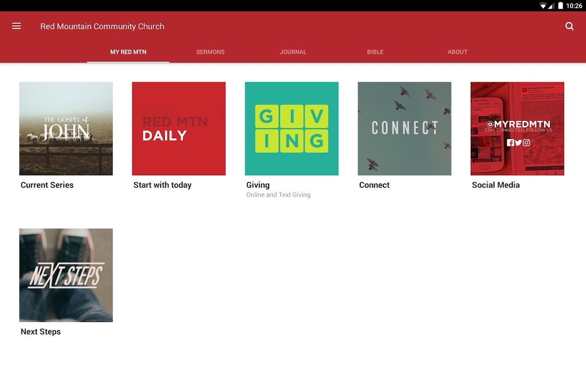Tap the Red MTN Daily thumbnail
The image size is (586, 366).
pos(179,129)
